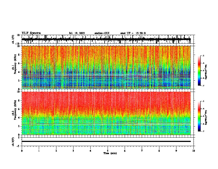
Task: Click the "-3" label on ch.1 color scale
Action: (203, 56)
